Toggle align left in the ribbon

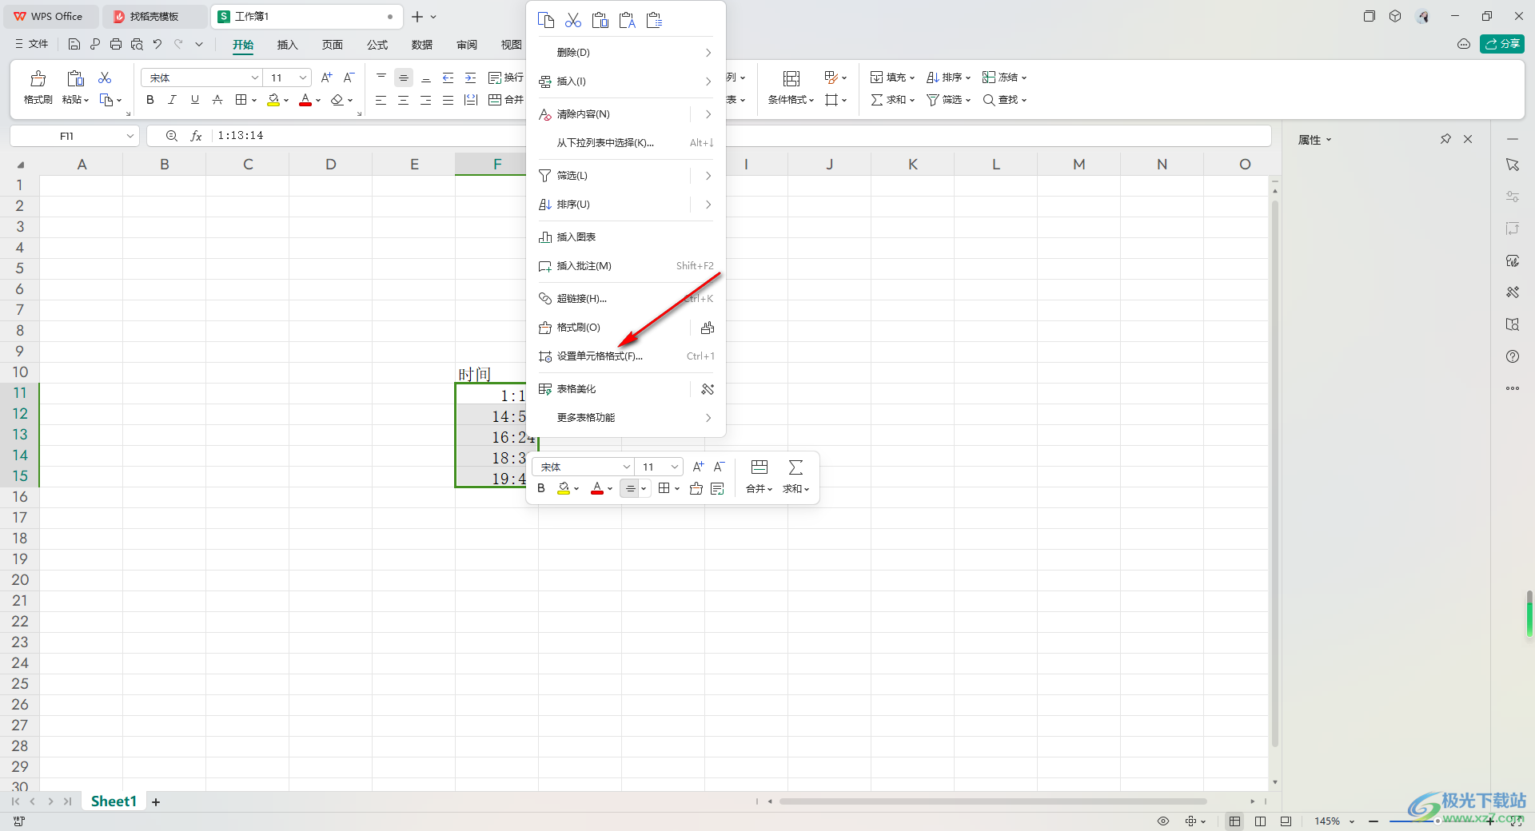[381, 100]
